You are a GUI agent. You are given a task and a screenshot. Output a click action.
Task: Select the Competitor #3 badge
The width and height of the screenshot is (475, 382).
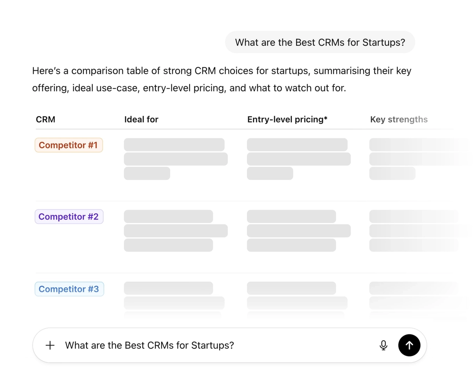point(69,289)
